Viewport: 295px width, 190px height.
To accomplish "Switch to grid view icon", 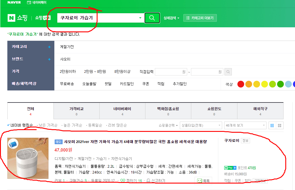I will point(279,125).
